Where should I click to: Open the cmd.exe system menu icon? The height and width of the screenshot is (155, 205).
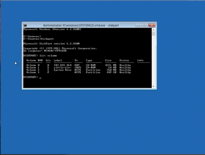tap(25, 25)
